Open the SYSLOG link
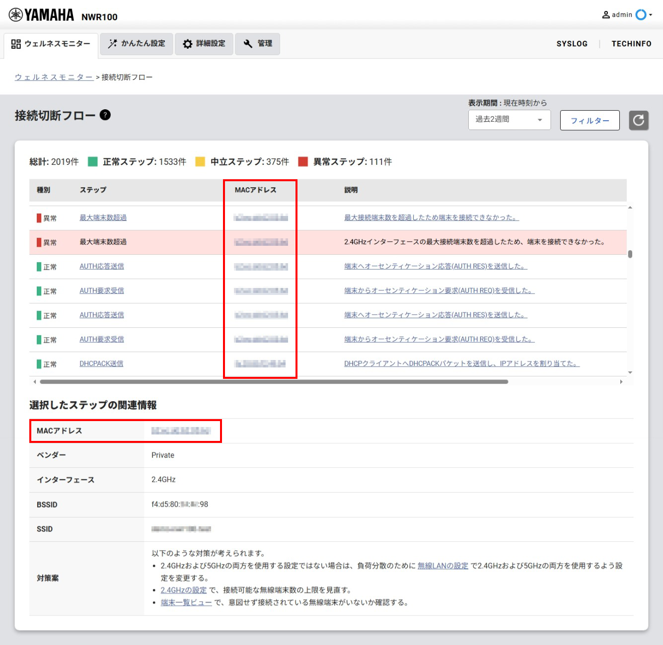Image resolution: width=663 pixels, height=645 pixels. tap(572, 44)
